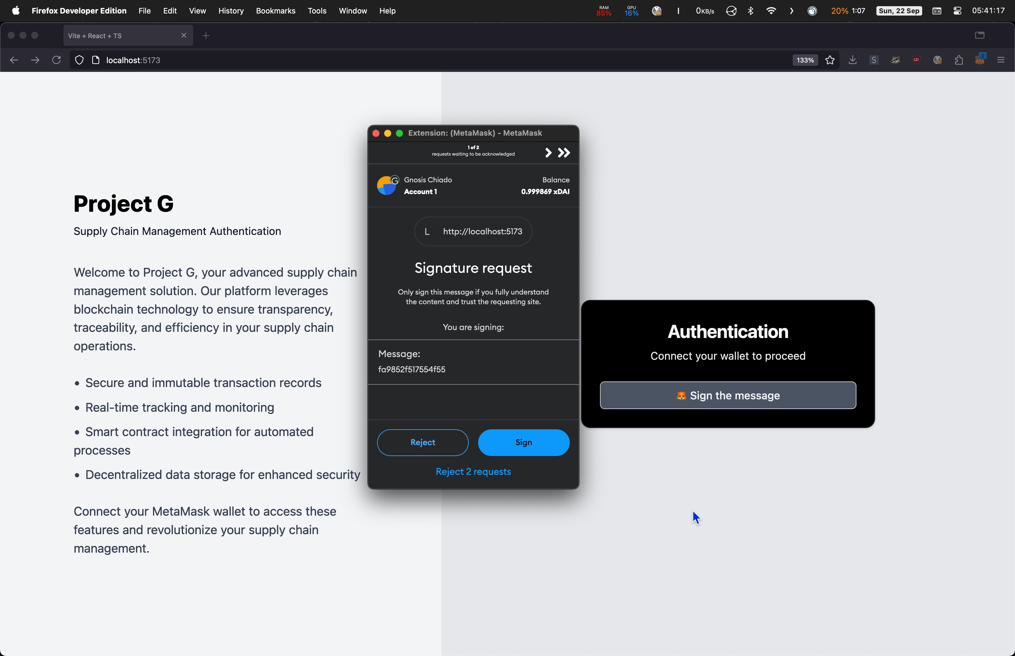This screenshot has height=656, width=1015.
Task: Open the Firefox hamburger menu
Action: [x=1001, y=60]
